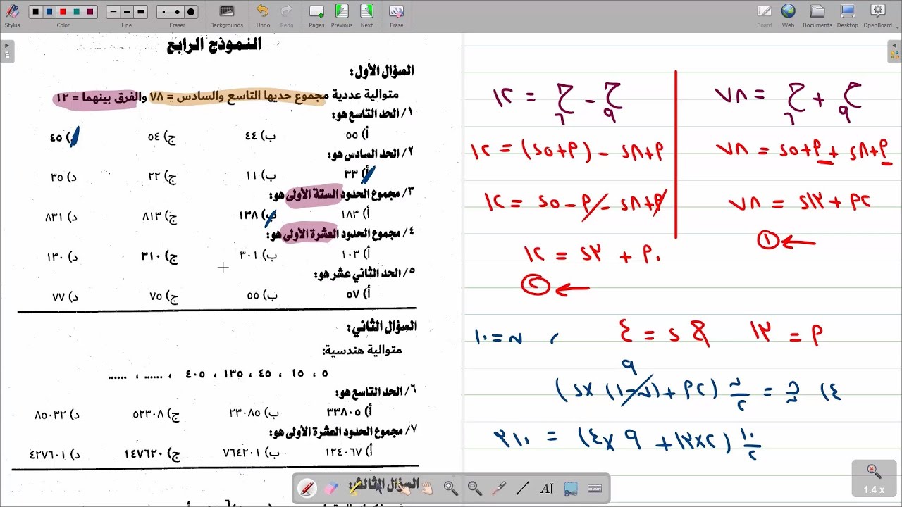This screenshot has width=902, height=507.
Task: Select the Highlighter tool in stylus palette
Action: pos(355,488)
